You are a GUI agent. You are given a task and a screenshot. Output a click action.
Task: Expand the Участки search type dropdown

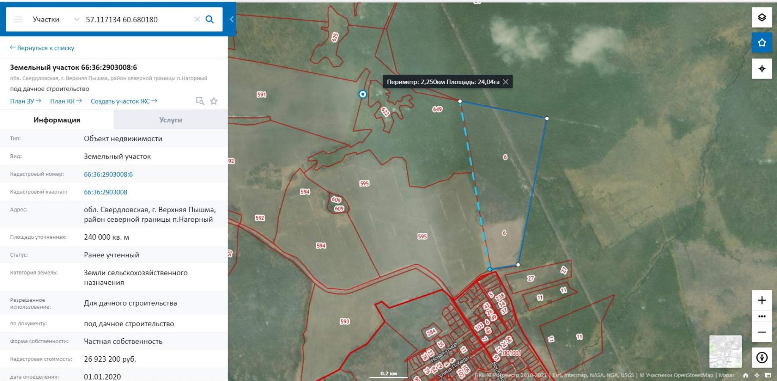(56, 19)
